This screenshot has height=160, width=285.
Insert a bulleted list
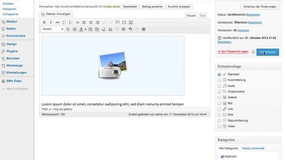64,22
